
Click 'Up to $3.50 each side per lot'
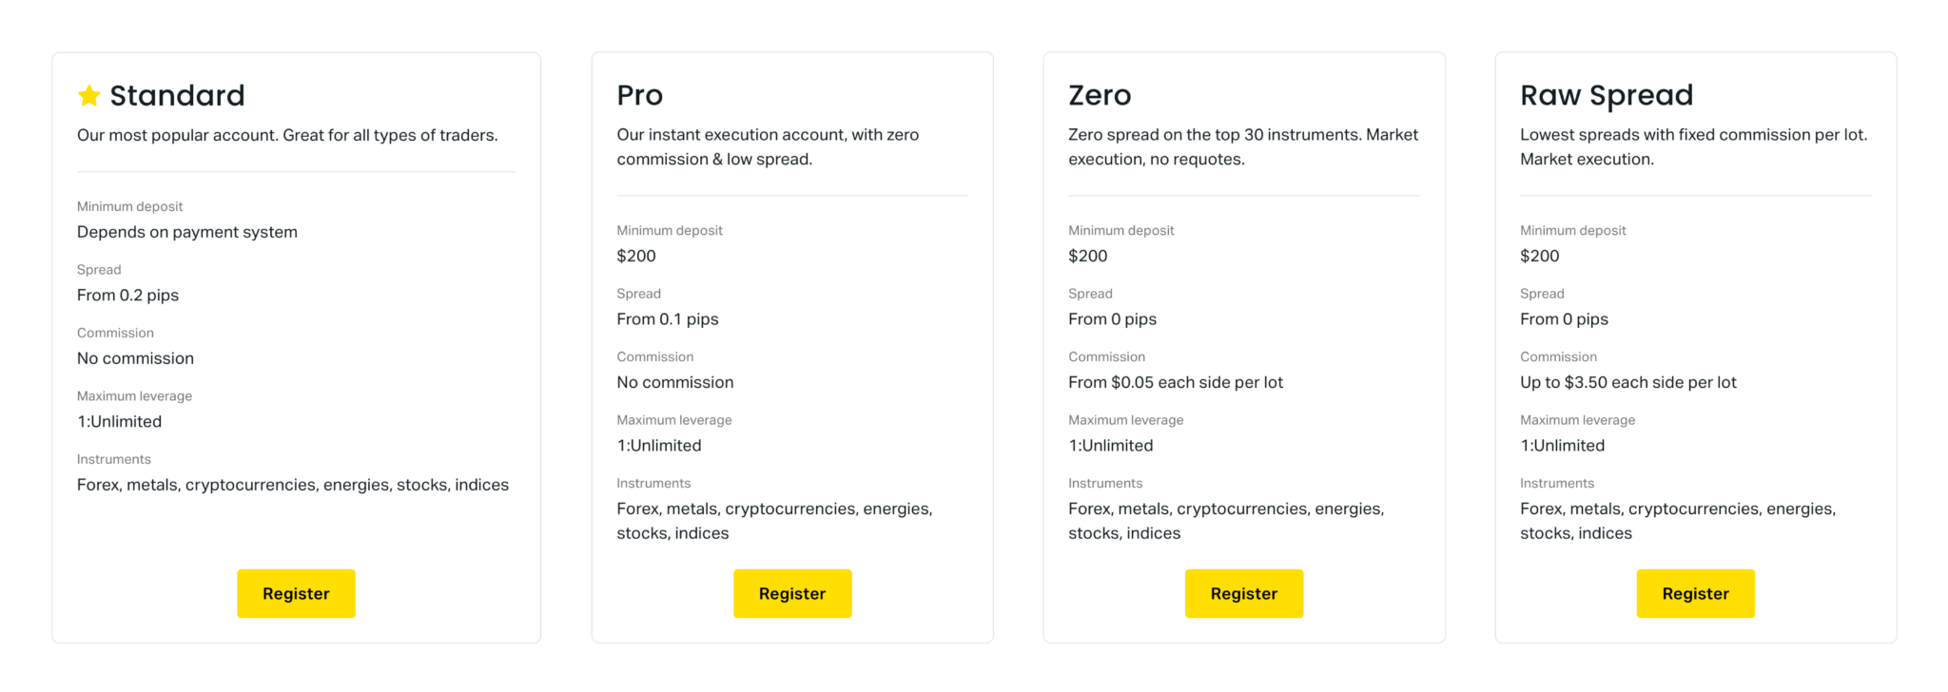(1628, 382)
